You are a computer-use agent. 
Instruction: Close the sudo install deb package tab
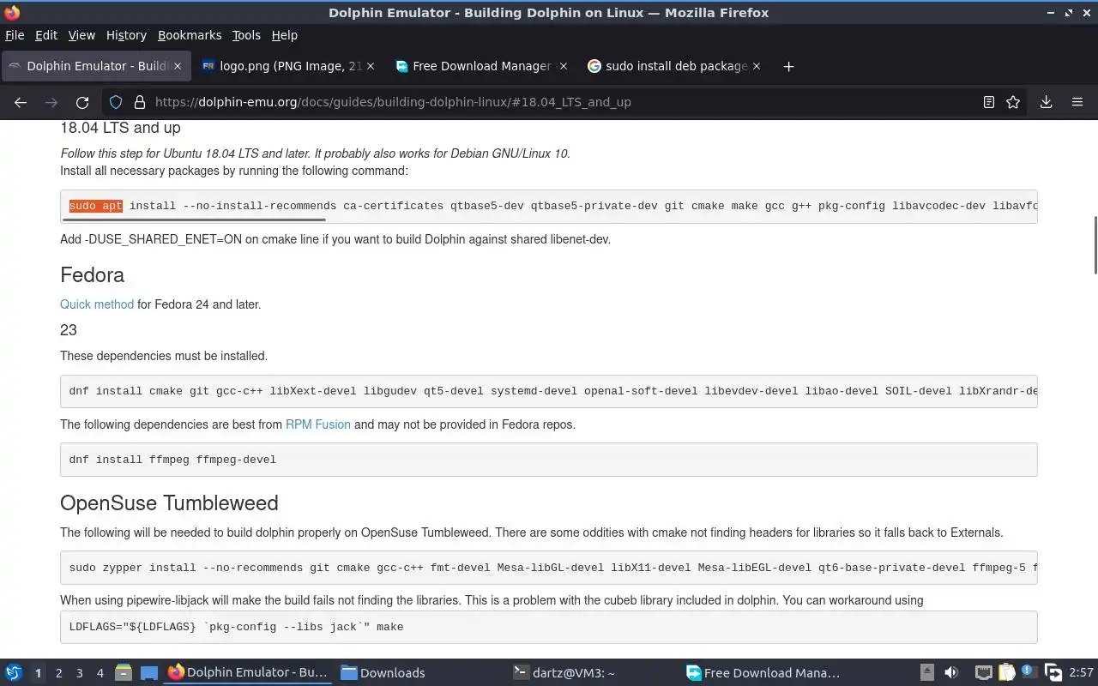click(x=757, y=66)
